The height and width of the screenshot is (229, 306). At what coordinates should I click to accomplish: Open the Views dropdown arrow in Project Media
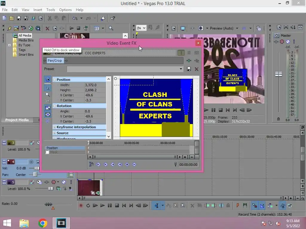[103, 28]
